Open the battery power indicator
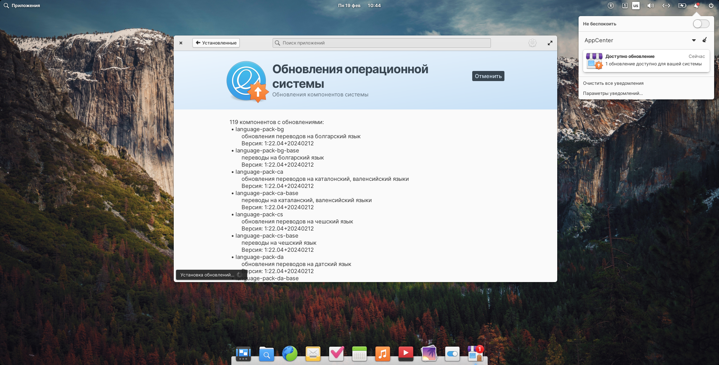Screen dimensions: 719x365 682,6
